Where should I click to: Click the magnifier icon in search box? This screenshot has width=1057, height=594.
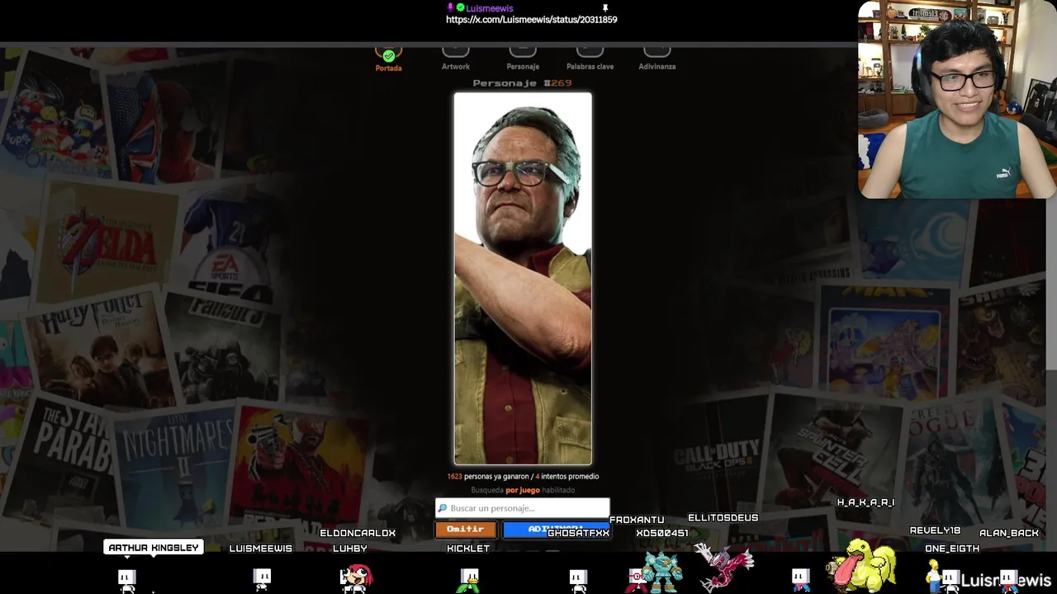point(443,508)
